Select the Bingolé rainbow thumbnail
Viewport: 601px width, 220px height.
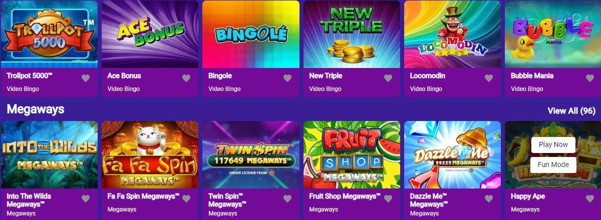tap(251, 34)
